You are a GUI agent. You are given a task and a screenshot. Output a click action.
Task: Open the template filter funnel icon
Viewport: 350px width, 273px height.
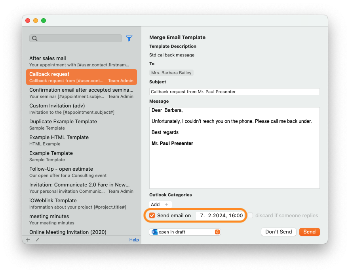click(129, 38)
